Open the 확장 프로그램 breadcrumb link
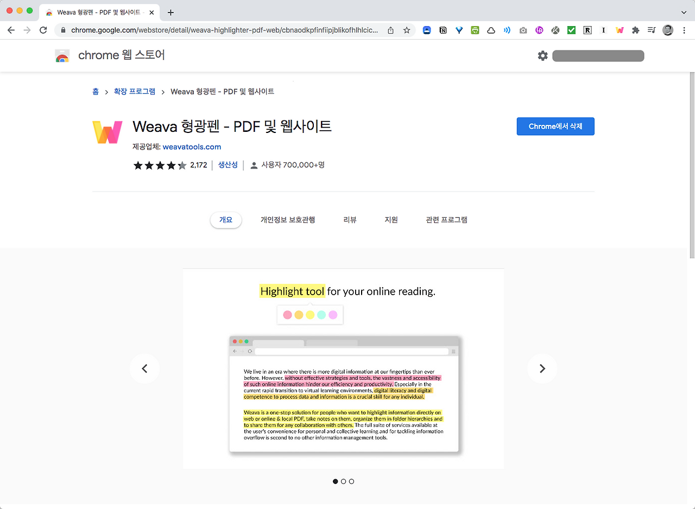 (135, 92)
